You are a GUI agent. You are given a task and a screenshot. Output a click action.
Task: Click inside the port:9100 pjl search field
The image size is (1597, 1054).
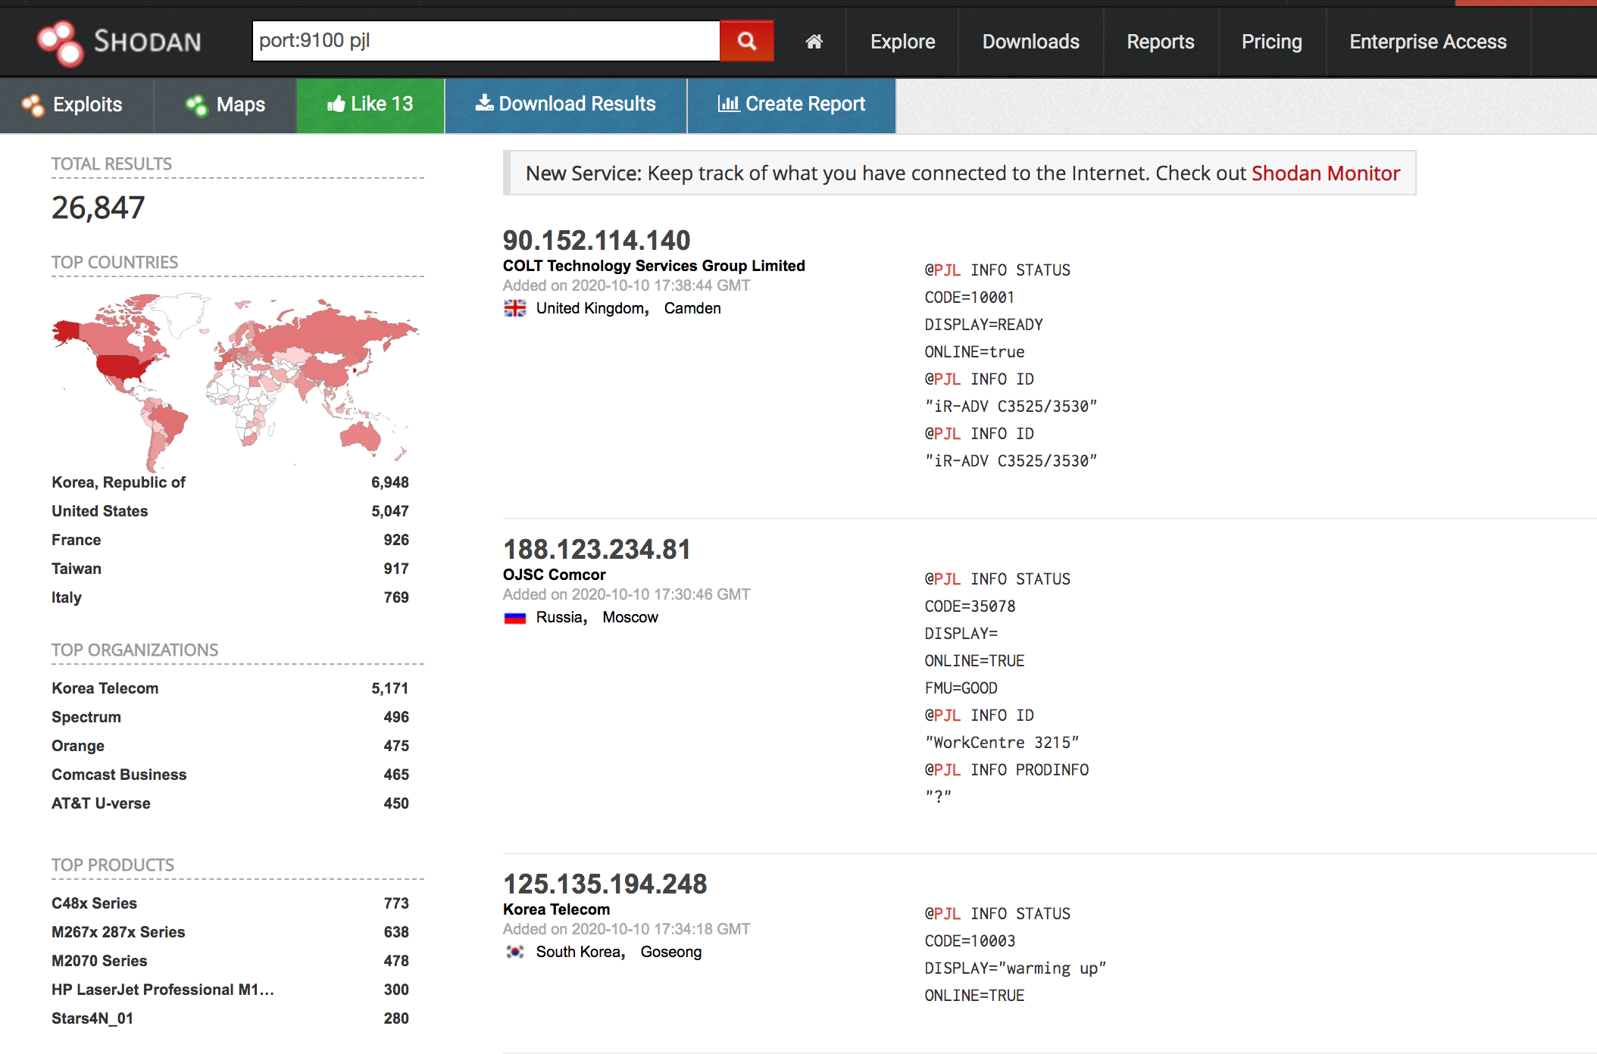coord(485,41)
